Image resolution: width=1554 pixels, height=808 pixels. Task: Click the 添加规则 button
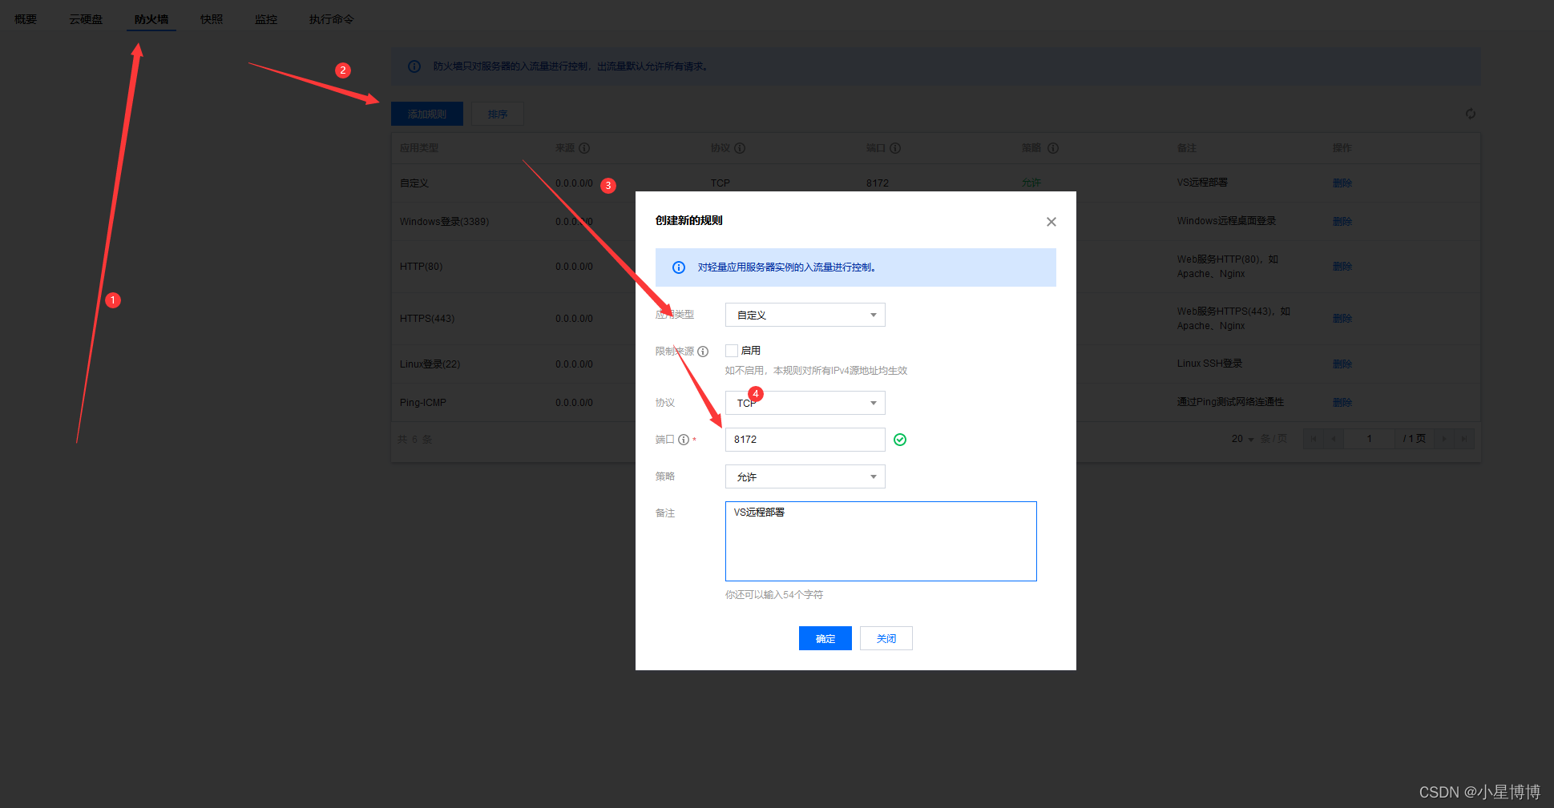tap(427, 114)
